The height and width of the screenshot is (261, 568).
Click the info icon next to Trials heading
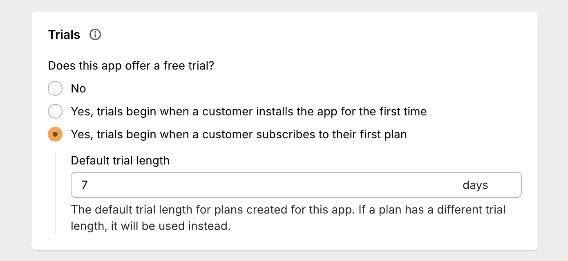pos(95,34)
